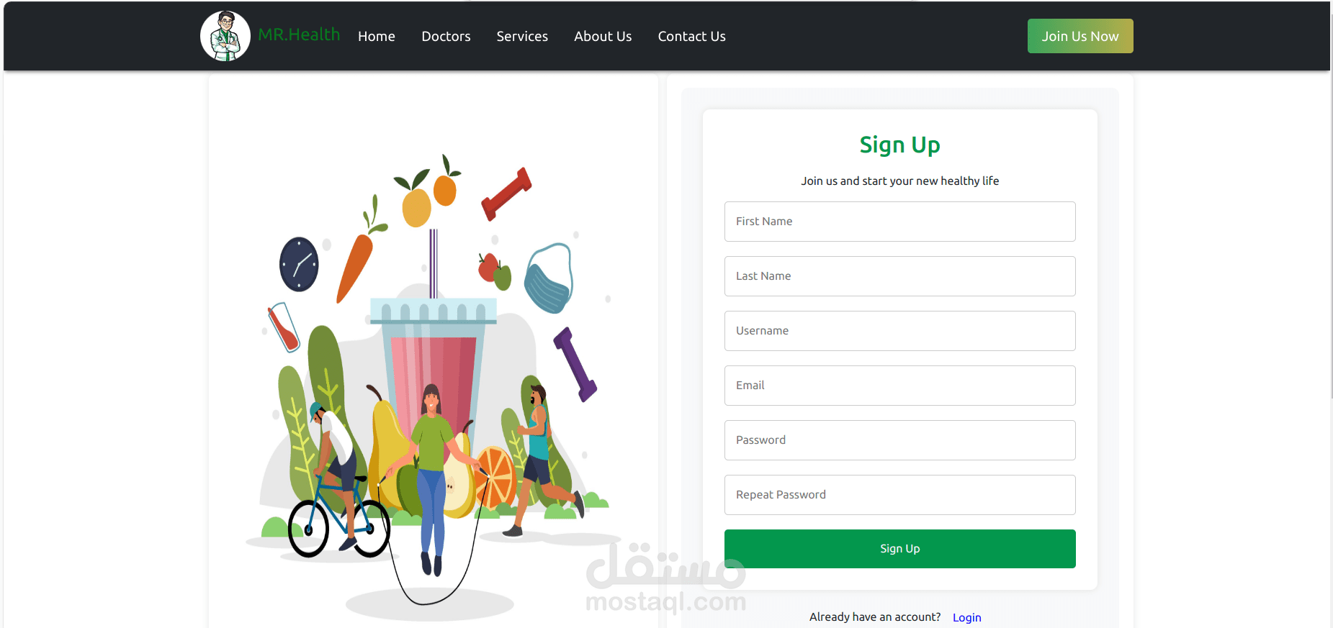Click the doctor logo icon
1333x628 pixels.
(225, 36)
